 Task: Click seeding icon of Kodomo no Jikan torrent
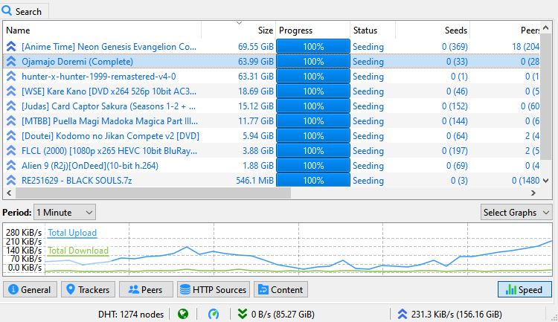(11, 136)
